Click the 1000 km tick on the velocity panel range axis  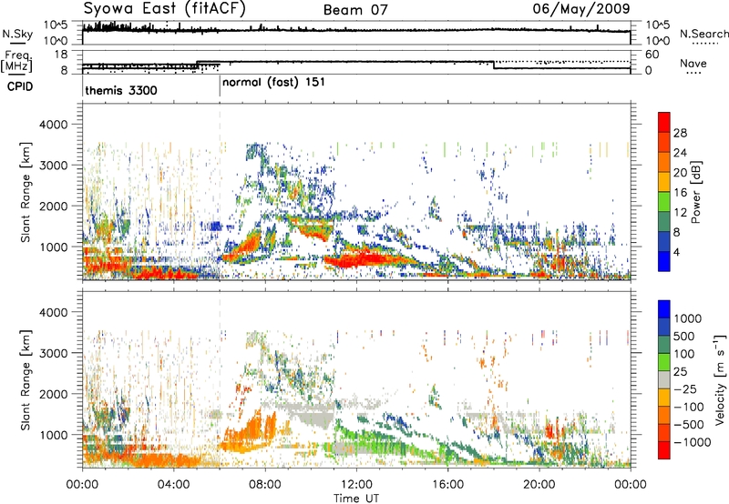(56, 435)
